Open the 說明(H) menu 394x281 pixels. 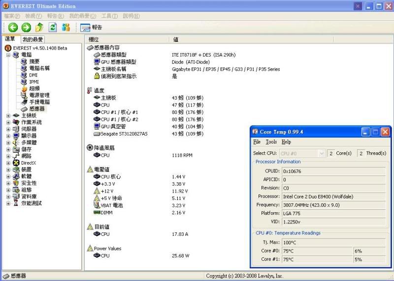[x=131, y=16]
